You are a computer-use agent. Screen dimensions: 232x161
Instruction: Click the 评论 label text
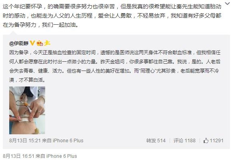178,141
